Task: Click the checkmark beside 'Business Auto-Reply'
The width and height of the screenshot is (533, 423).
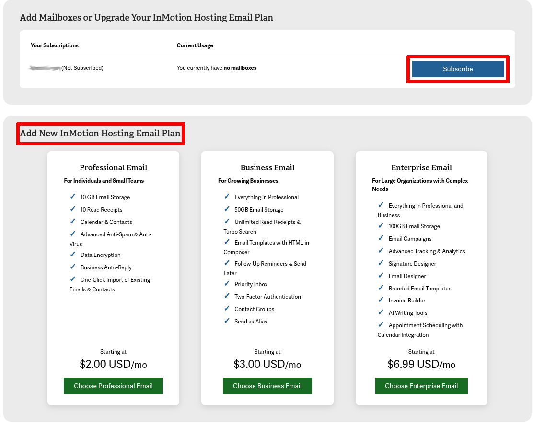Action: (73, 267)
